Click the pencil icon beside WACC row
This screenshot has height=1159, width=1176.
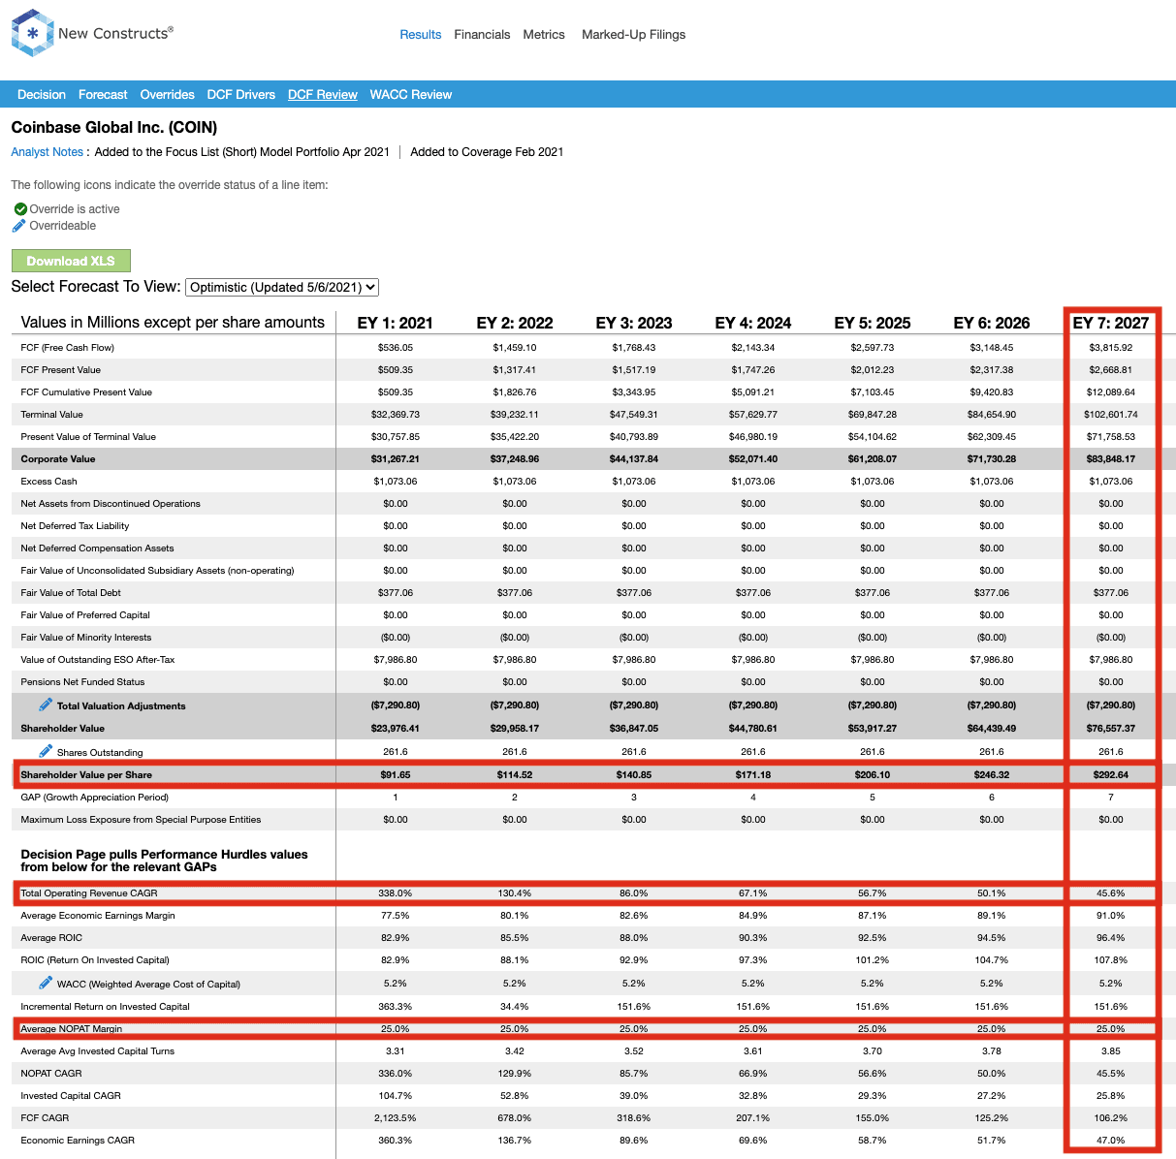click(46, 983)
